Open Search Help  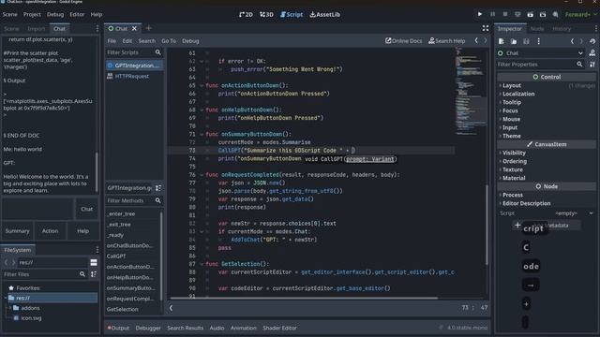point(447,41)
